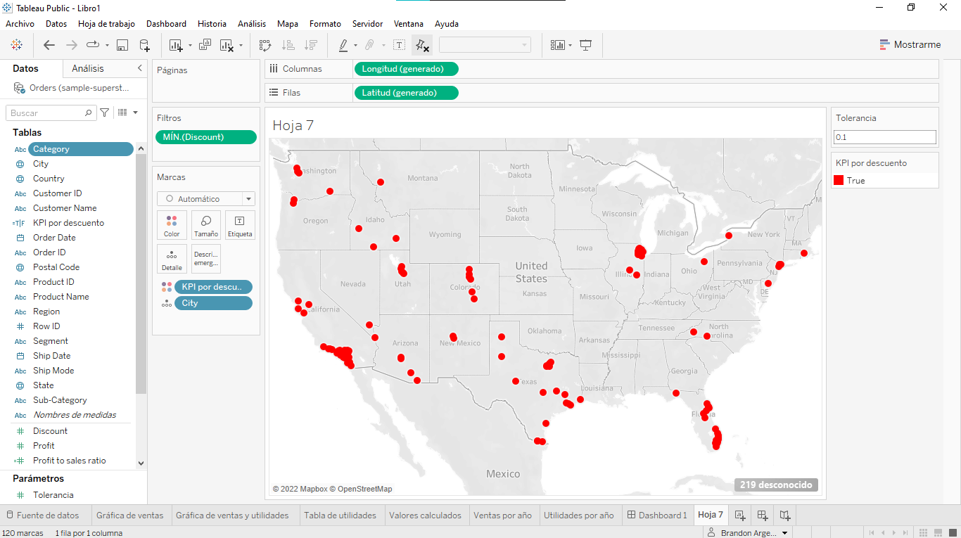This screenshot has width=961, height=538.
Task: Click the Longitud (generado) pill
Action: (x=407, y=69)
